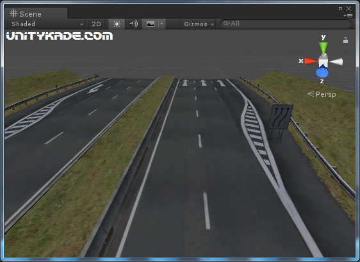Open the Shaded draw mode dropdown

(x=47, y=24)
